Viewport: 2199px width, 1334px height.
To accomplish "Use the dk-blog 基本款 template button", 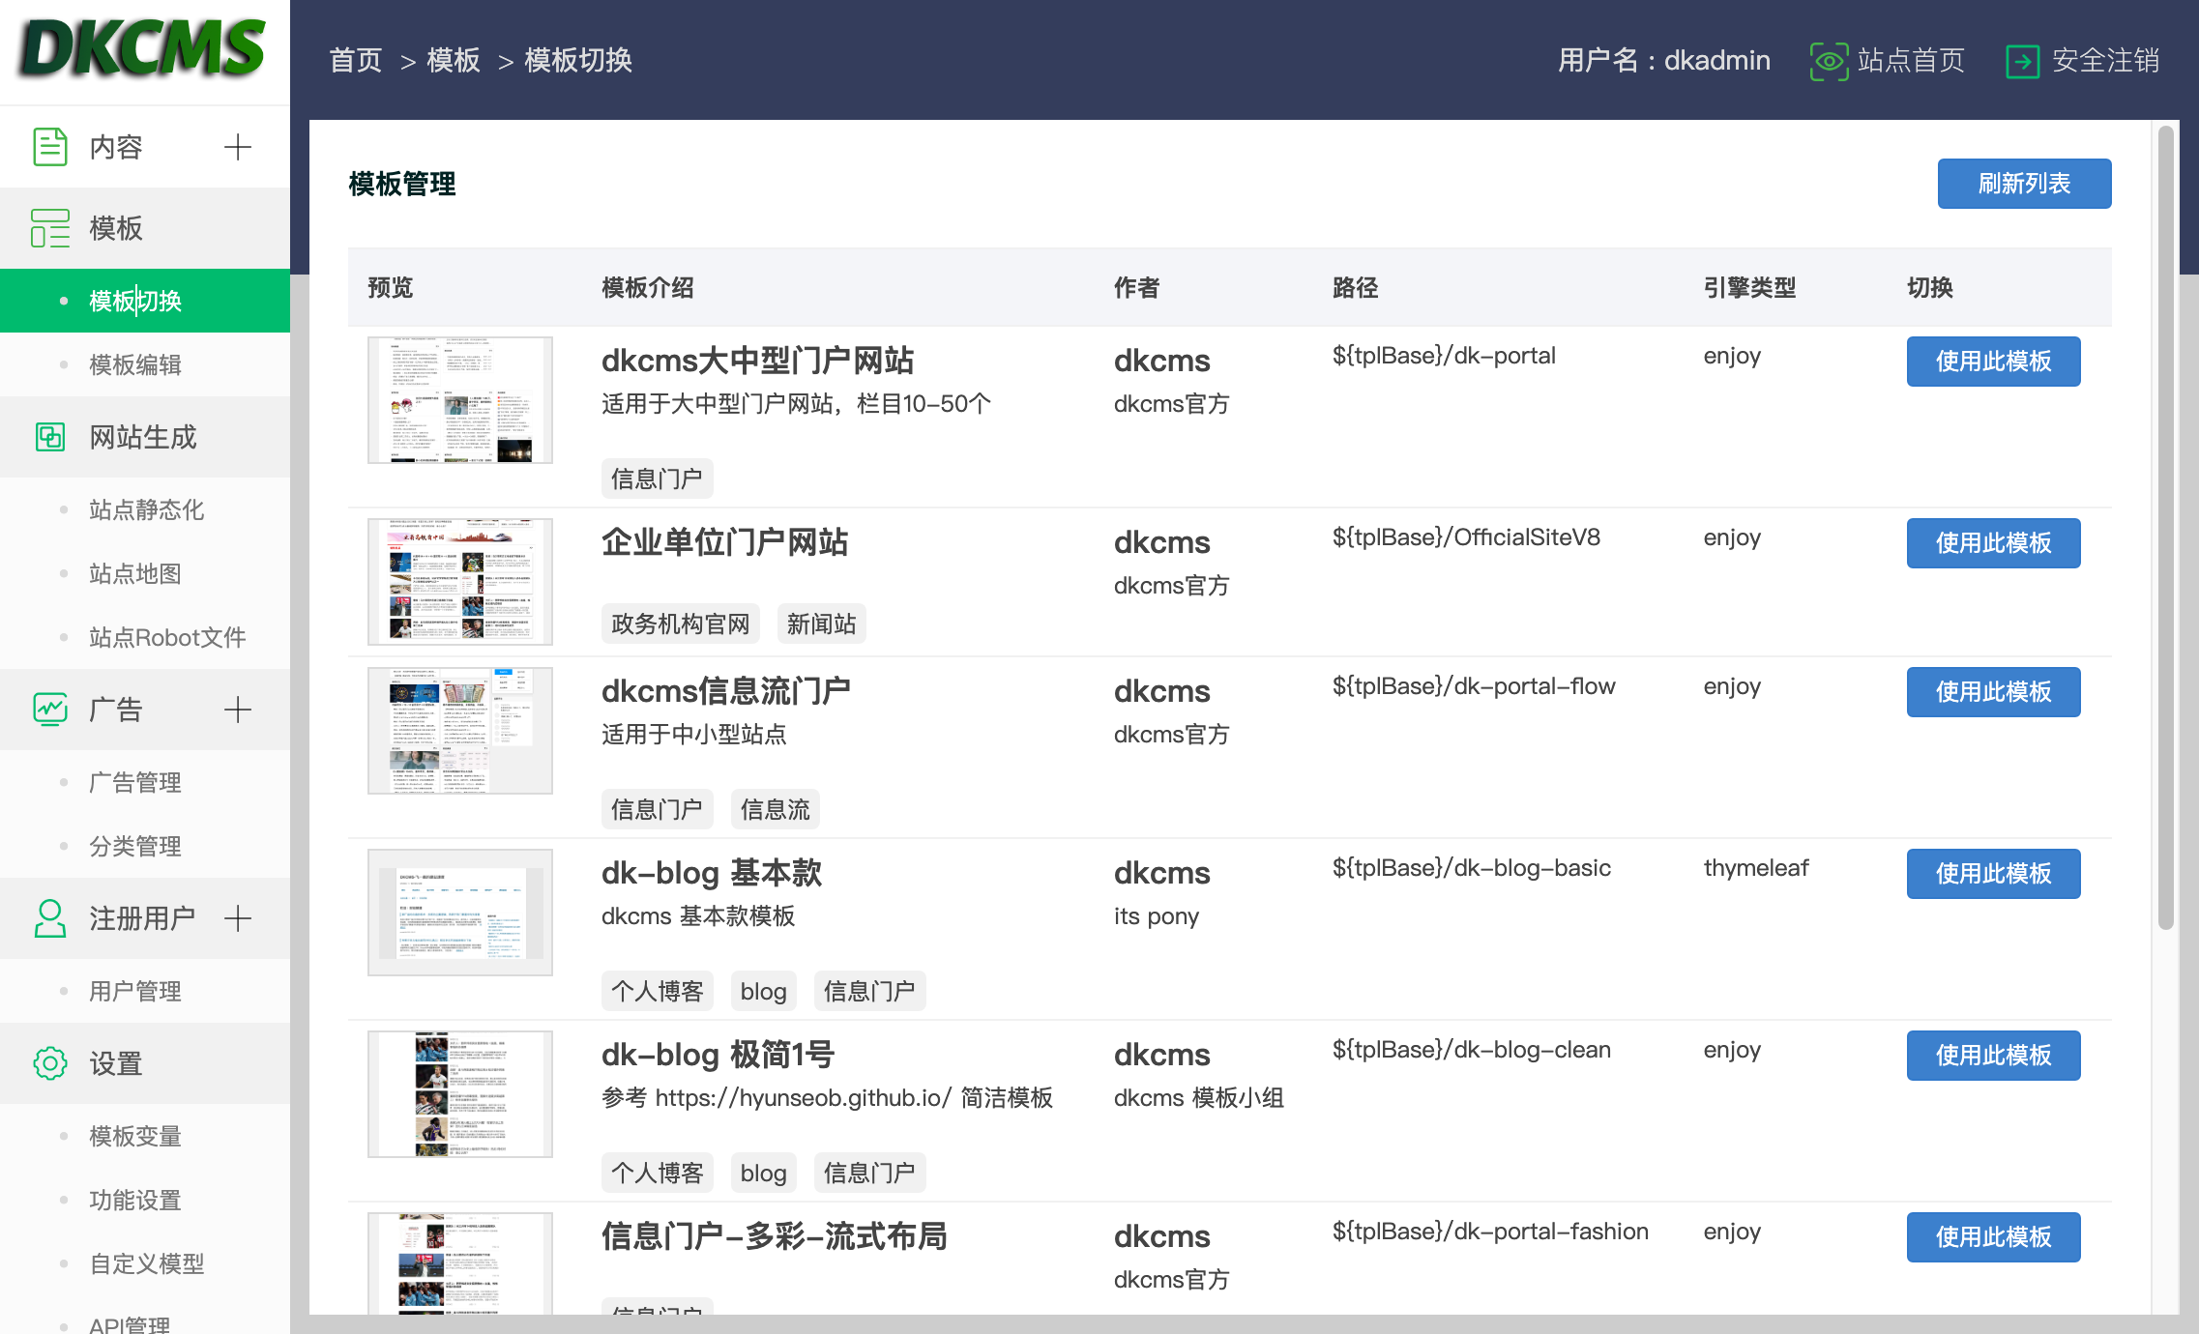I will tap(1993, 874).
